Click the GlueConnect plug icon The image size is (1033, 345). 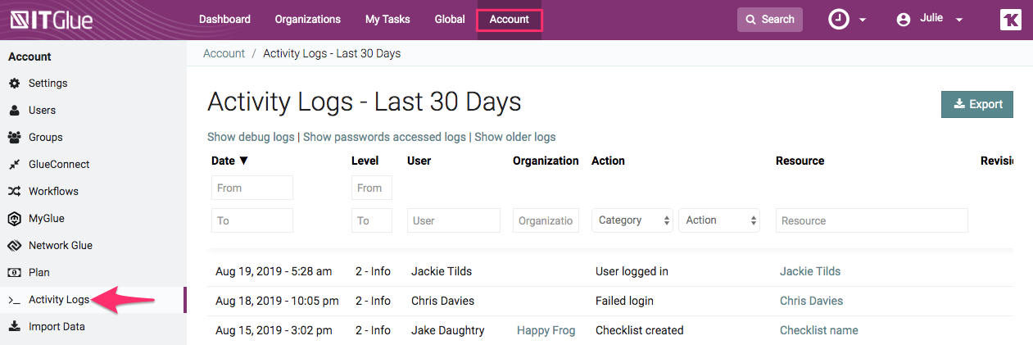coord(14,165)
